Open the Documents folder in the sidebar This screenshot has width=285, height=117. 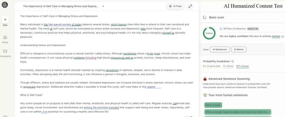pos(5,53)
